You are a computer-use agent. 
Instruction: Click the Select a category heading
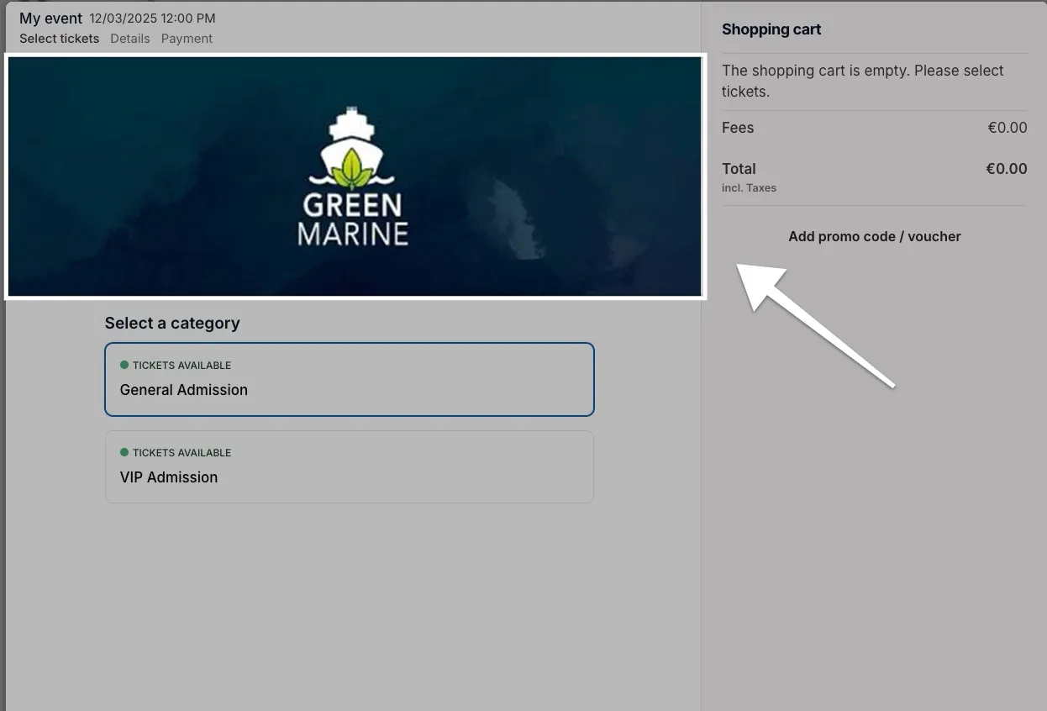(x=172, y=323)
